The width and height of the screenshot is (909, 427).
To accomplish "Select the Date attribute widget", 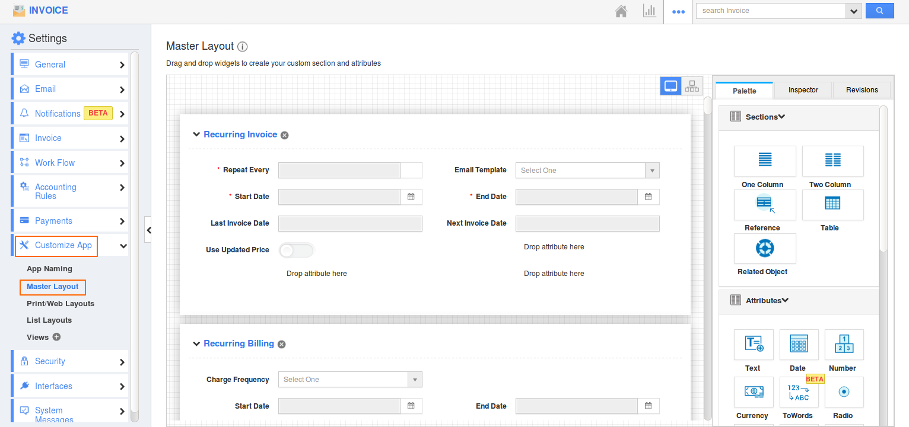I will tap(799, 345).
